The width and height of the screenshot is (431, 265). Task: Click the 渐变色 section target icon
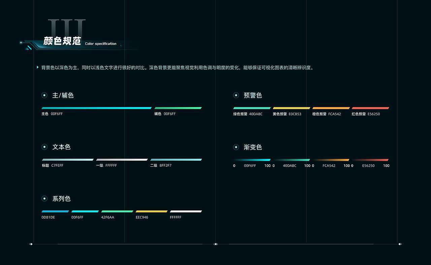236,147
